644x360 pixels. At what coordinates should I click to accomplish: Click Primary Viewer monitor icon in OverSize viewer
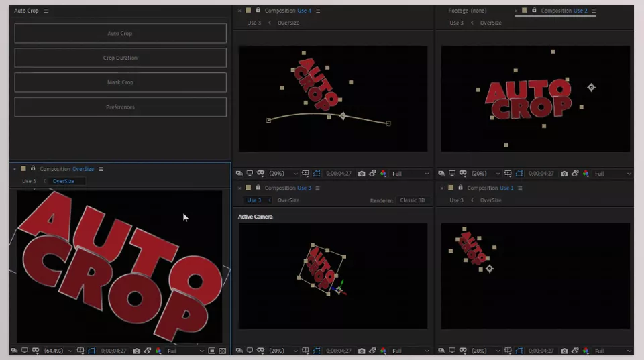pyautogui.click(x=25, y=351)
